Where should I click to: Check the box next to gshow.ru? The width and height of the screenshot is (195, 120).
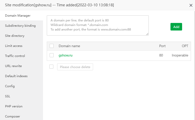tap(52, 55)
